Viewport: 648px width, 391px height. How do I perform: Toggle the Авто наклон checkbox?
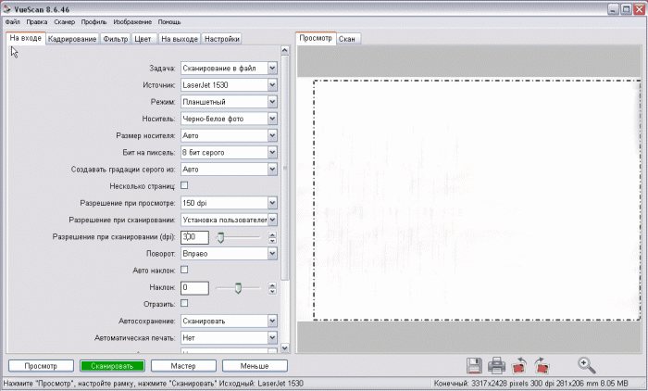[x=183, y=270]
